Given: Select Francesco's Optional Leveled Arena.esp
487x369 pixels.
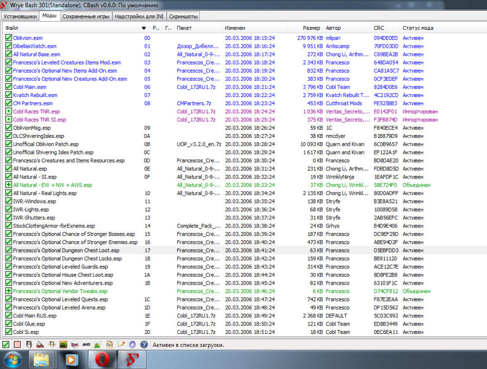Looking at the screenshot, I should 59,308.
